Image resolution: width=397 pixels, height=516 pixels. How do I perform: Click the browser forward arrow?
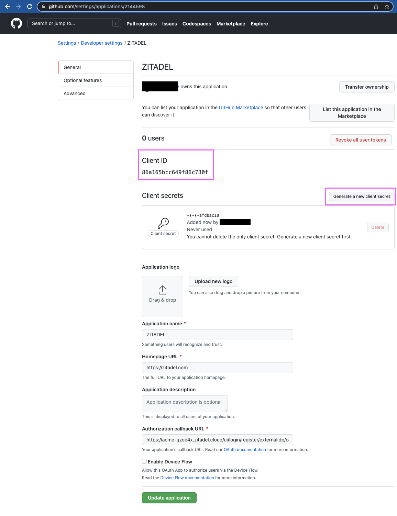19,6
